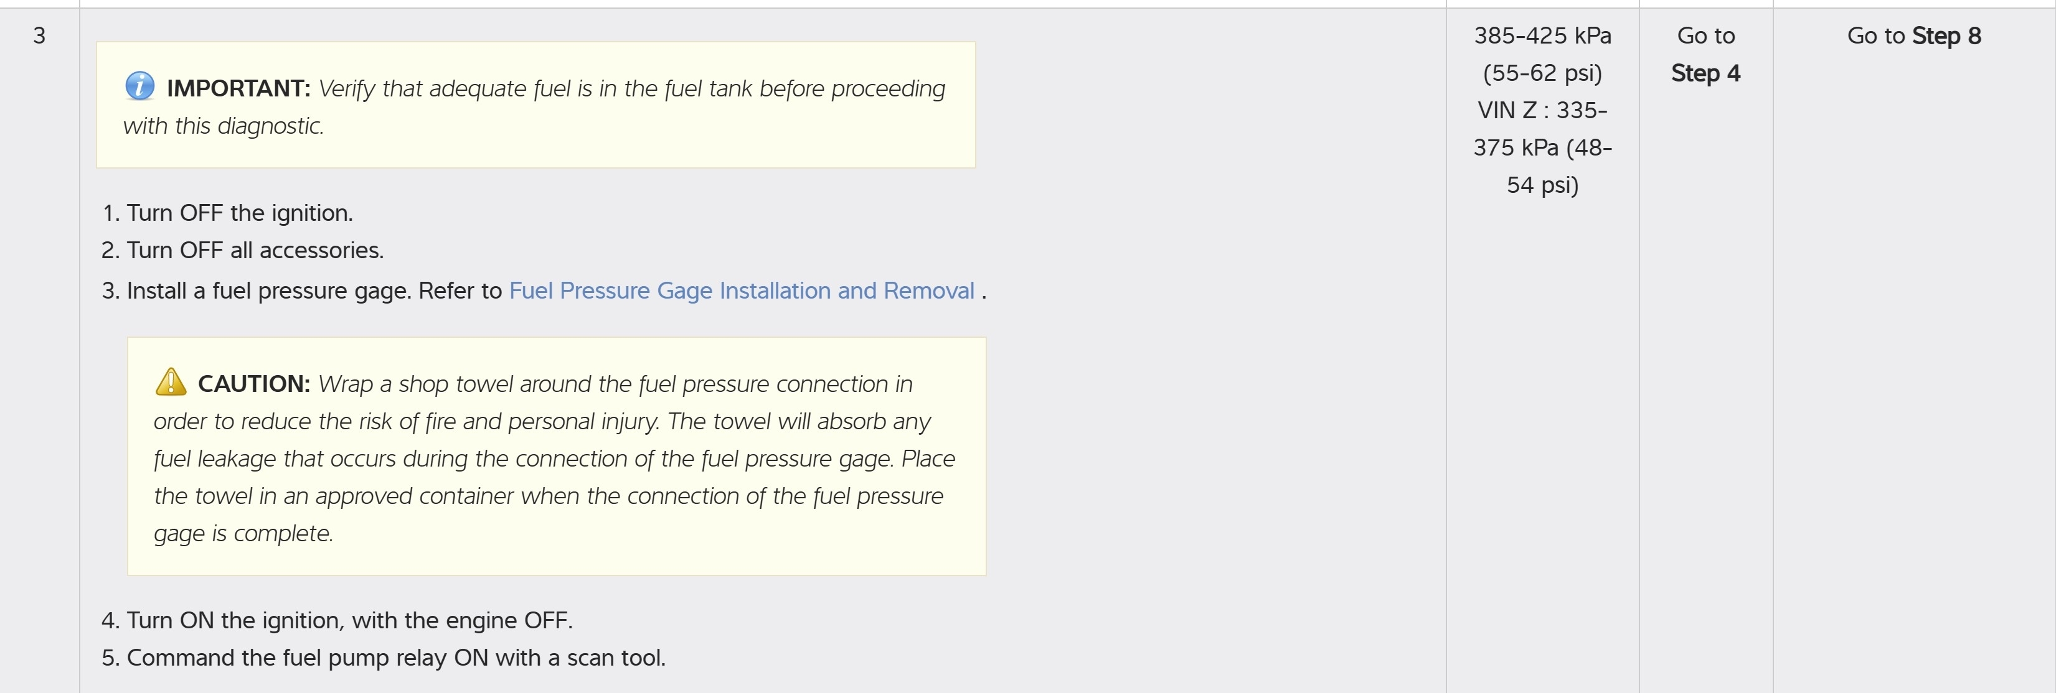The width and height of the screenshot is (2056, 693).
Task: Click 'Turn ON the ignition, with the engine OFF'
Action: [349, 620]
